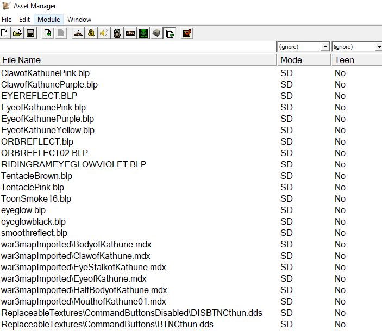Click SD mode cell for TentacleBrown.blp
The height and width of the screenshot is (335, 382).
click(286, 176)
